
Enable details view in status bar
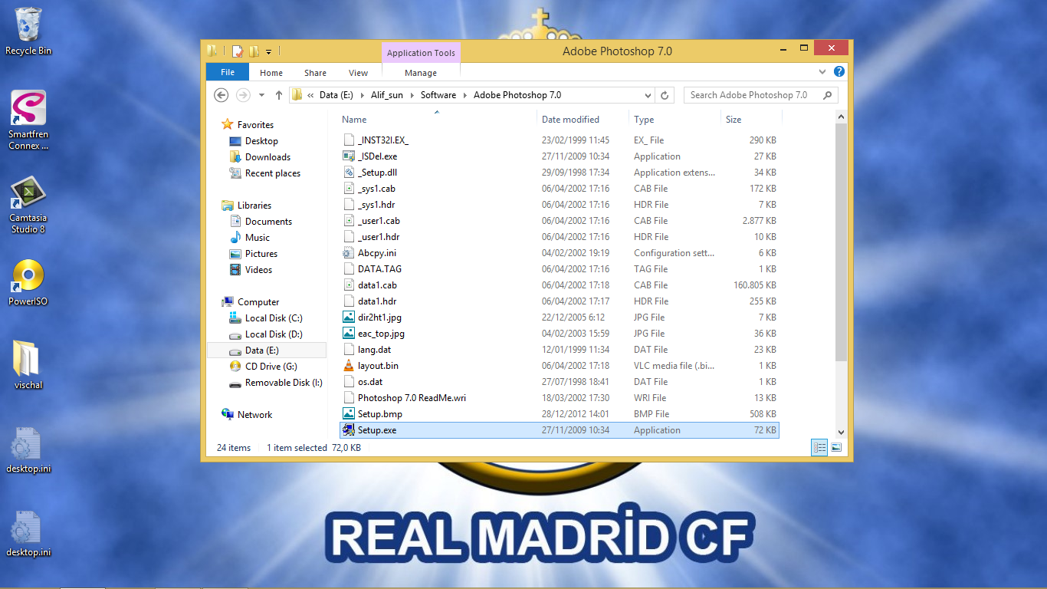pyautogui.click(x=819, y=447)
